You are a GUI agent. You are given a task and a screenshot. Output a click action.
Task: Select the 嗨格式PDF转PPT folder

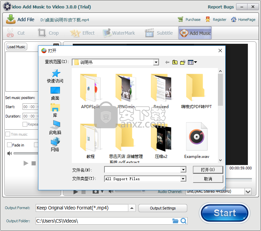point(196,91)
